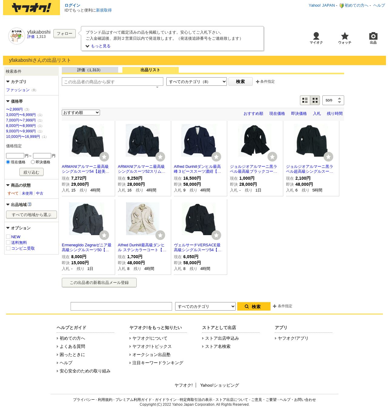
Task: Check the NEW option checkbox
Action: pyautogui.click(x=8, y=237)
